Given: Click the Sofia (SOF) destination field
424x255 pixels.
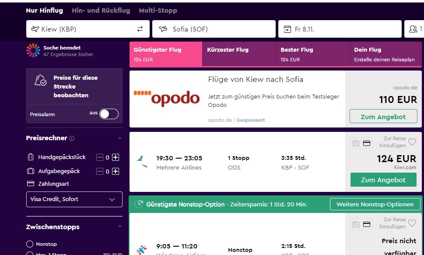Looking at the screenshot, I should tap(214, 29).
